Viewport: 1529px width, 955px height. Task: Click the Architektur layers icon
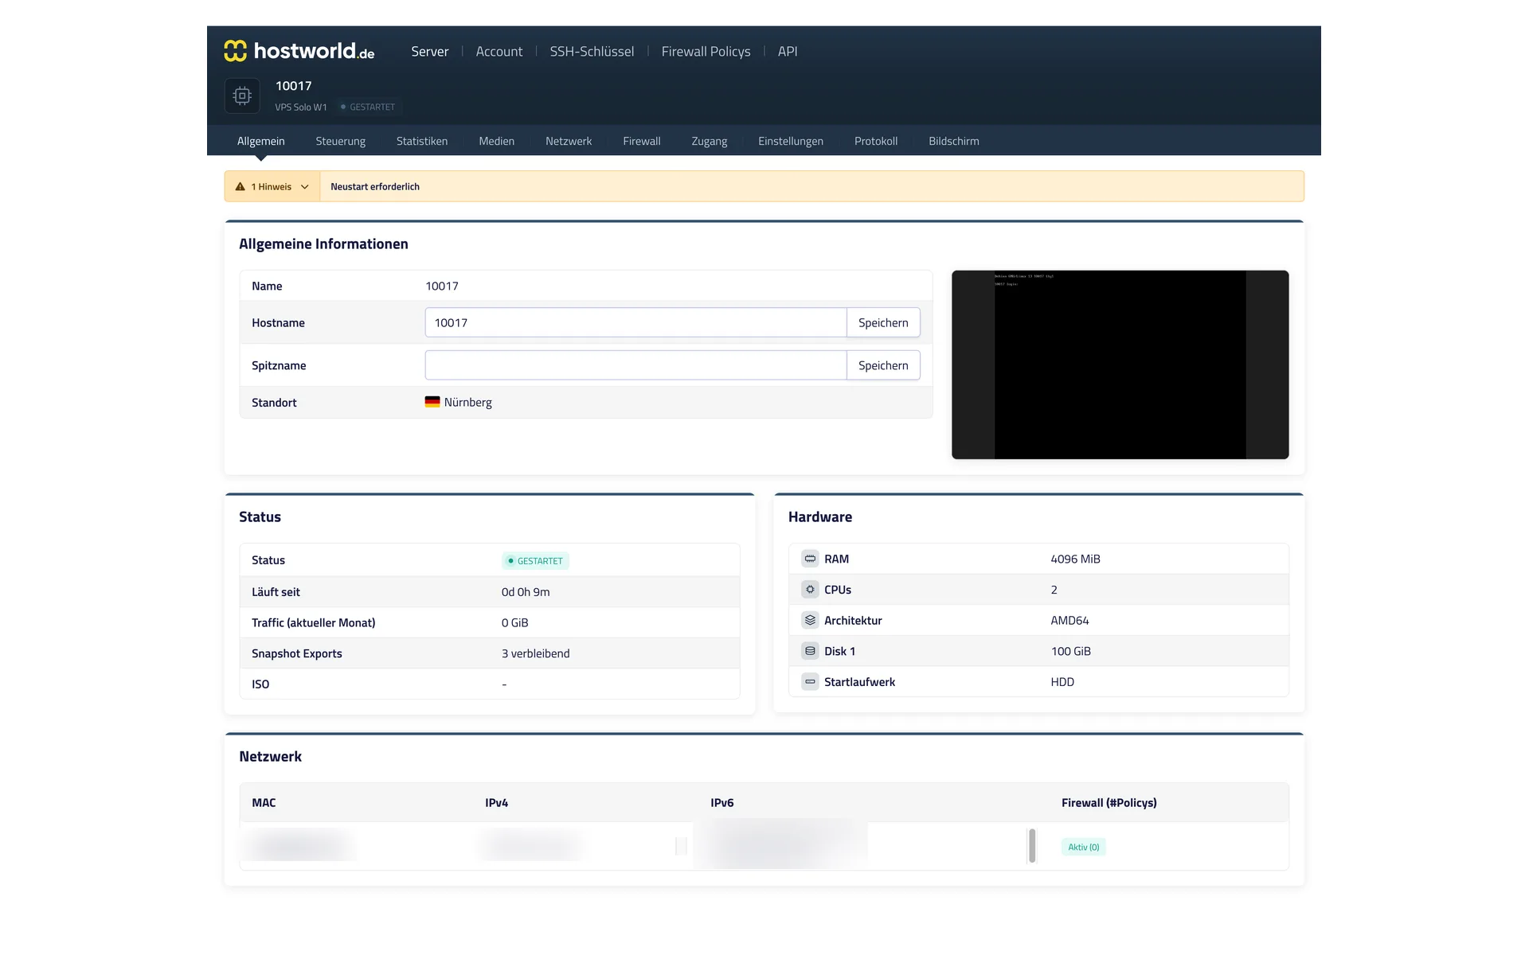pos(810,620)
